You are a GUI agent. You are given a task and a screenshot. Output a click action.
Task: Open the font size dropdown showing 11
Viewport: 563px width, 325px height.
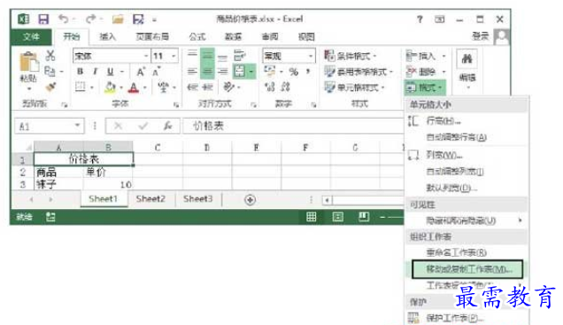coord(174,56)
